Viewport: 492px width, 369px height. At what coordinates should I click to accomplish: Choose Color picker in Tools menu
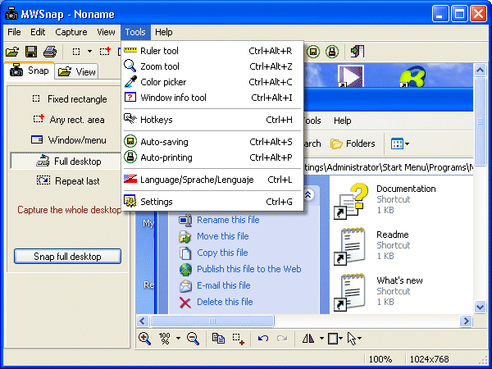click(x=212, y=82)
